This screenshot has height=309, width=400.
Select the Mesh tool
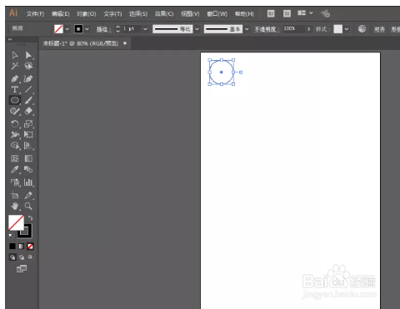pos(15,158)
